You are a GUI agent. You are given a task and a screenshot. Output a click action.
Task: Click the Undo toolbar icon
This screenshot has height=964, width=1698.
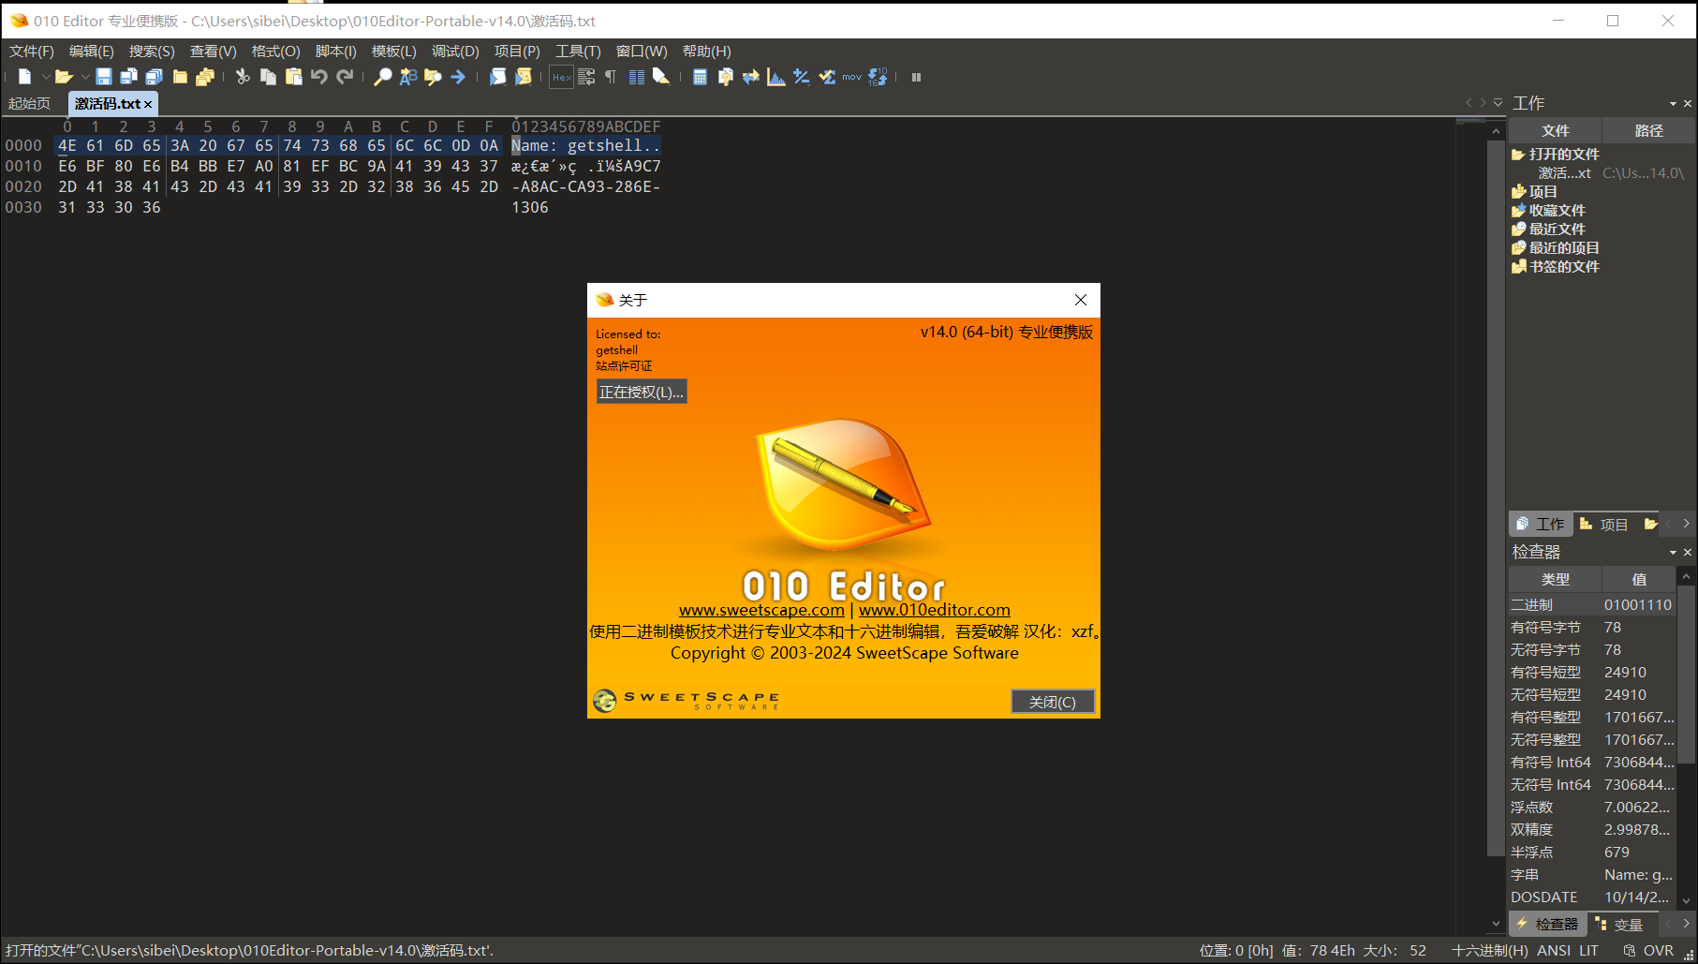(318, 77)
